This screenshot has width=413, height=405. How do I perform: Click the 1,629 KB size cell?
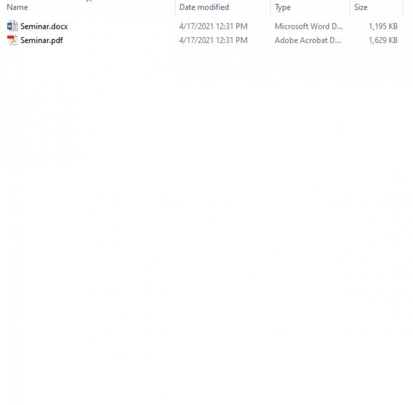(383, 40)
